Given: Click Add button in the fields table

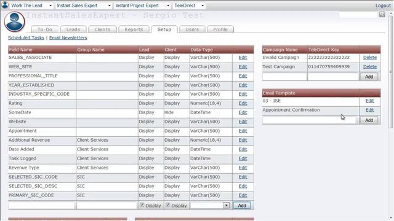Looking at the screenshot, I should (x=242, y=206).
